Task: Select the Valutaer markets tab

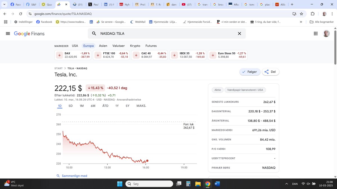Action: tap(119, 46)
